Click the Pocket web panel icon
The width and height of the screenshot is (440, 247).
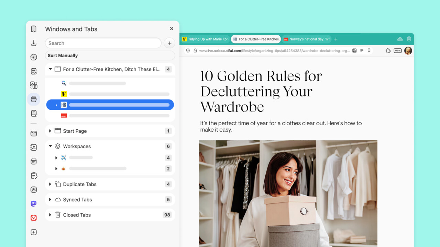click(x=33, y=217)
